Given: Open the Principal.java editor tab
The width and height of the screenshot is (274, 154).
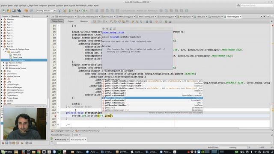Looking at the screenshot, I should point(185,17).
